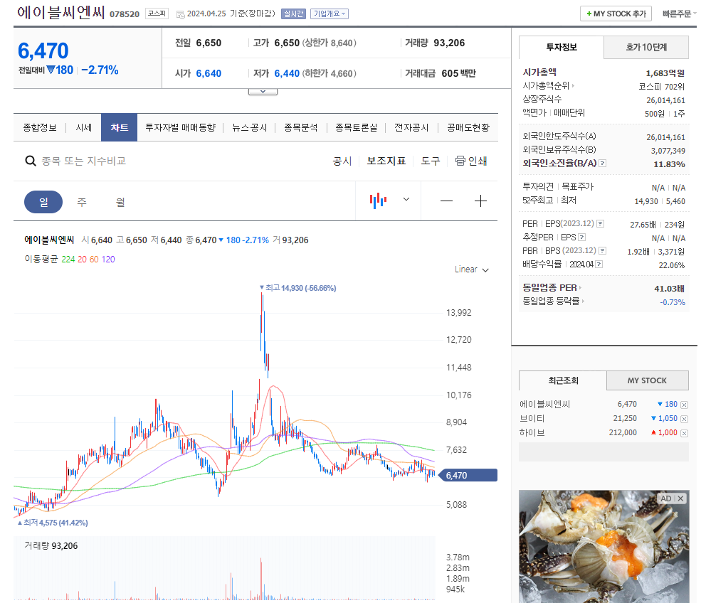Zoom in chart with plus icon
Viewport: 701px width, 603px height.
[x=480, y=201]
